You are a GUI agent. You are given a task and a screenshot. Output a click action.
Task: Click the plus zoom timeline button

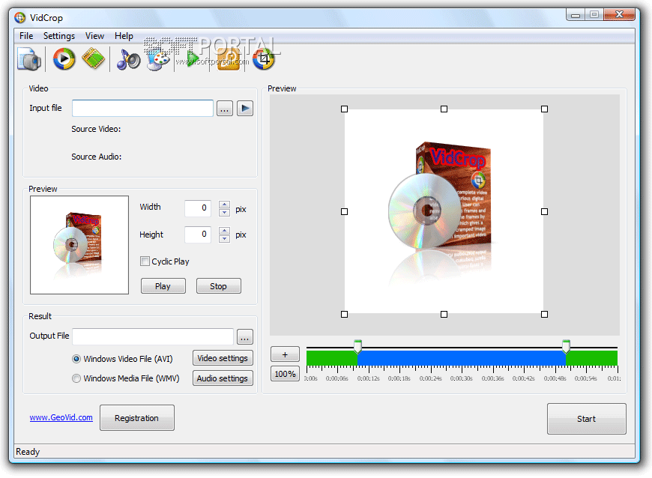point(285,354)
